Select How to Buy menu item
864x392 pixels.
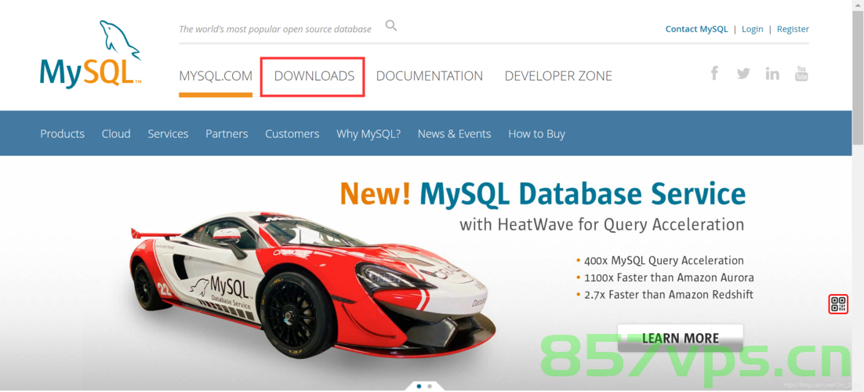click(537, 134)
